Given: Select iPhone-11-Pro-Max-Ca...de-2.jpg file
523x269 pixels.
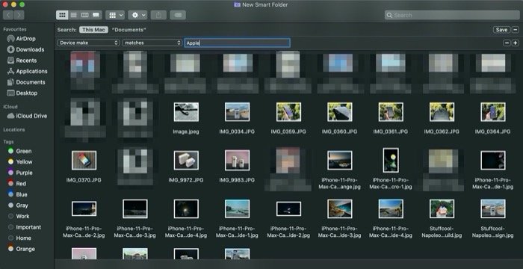Looking at the screenshot, I should point(84,208).
